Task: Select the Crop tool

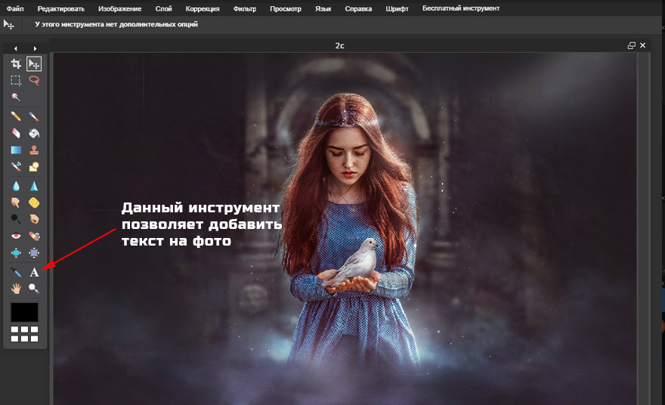Action: tap(16, 64)
